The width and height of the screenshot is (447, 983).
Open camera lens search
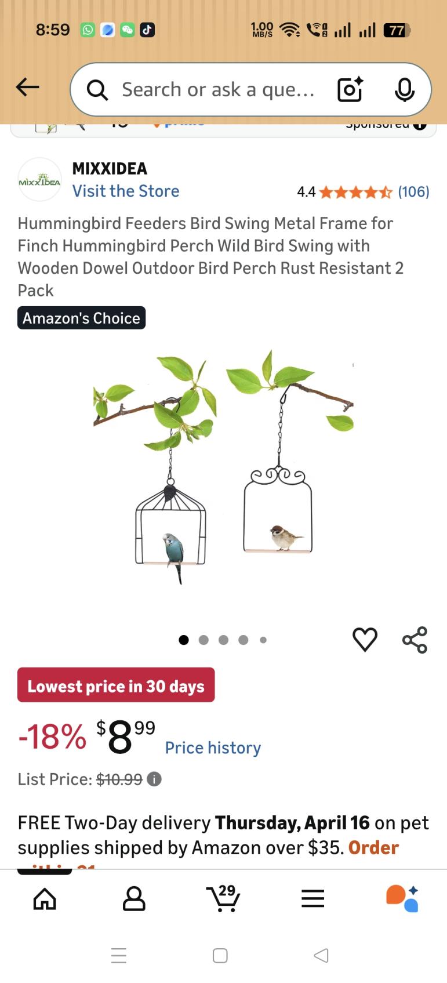tap(350, 89)
